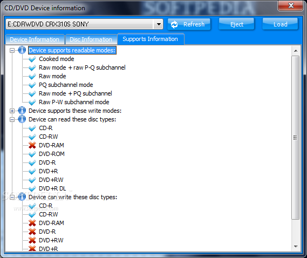Click info icon beside write disc types

coord(22,197)
